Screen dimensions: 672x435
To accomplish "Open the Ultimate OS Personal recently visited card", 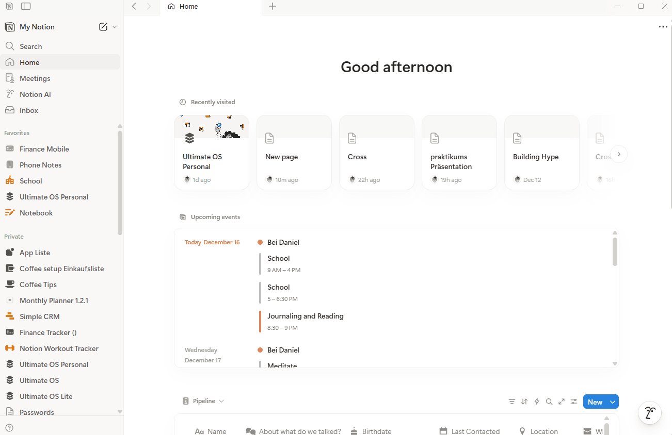I will click(x=212, y=152).
